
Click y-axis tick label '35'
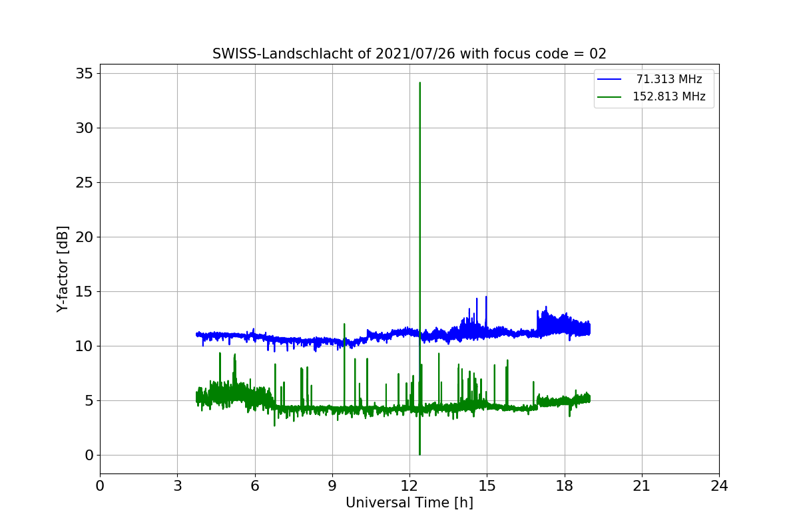point(84,73)
